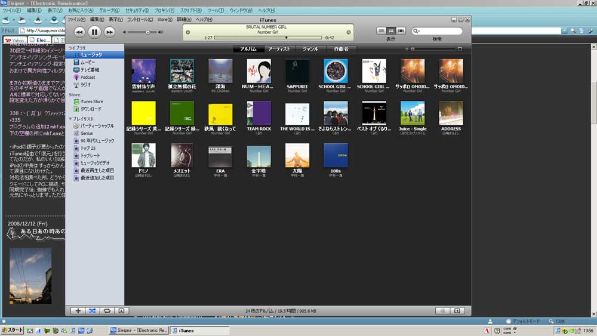Select the 深海 album cover

(220, 71)
